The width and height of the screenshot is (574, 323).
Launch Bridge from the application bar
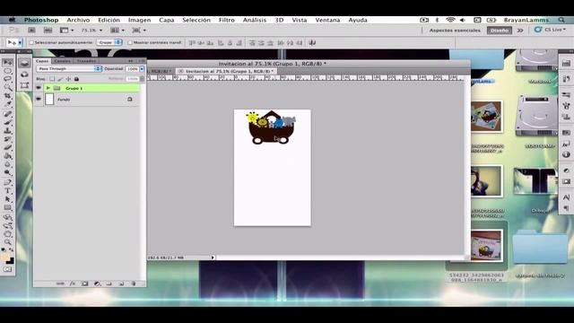32,30
